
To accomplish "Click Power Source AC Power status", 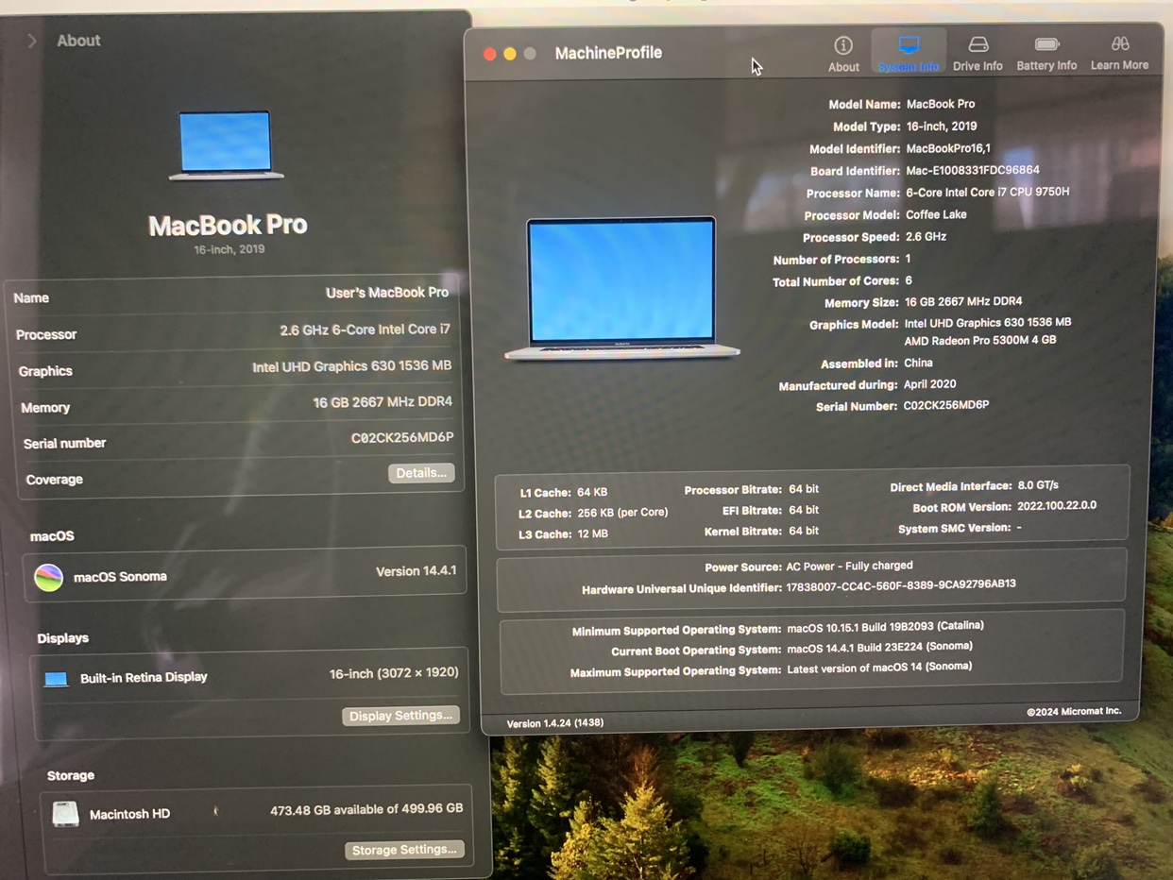I will [x=849, y=567].
